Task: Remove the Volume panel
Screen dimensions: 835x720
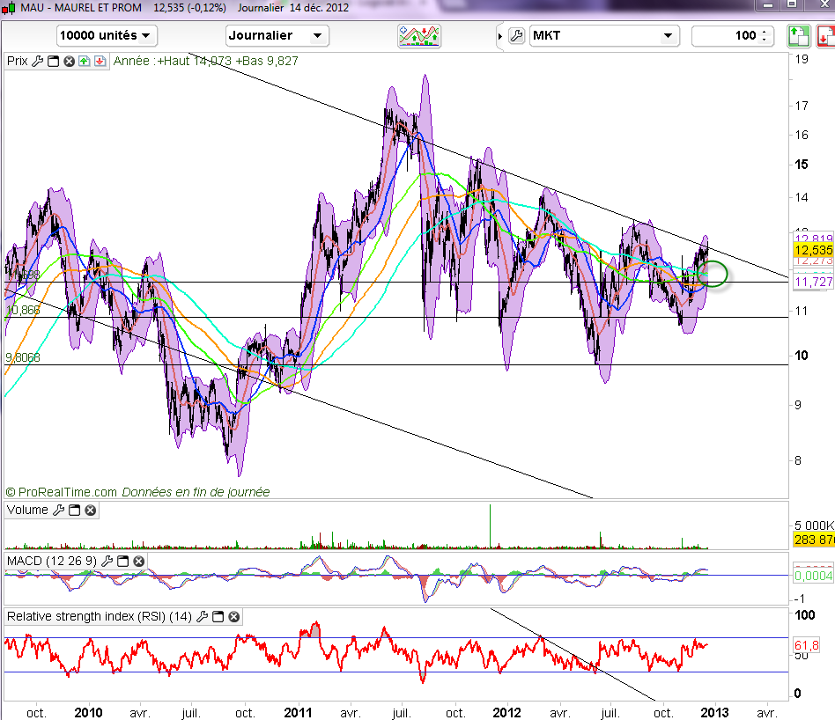Action: tap(90, 510)
